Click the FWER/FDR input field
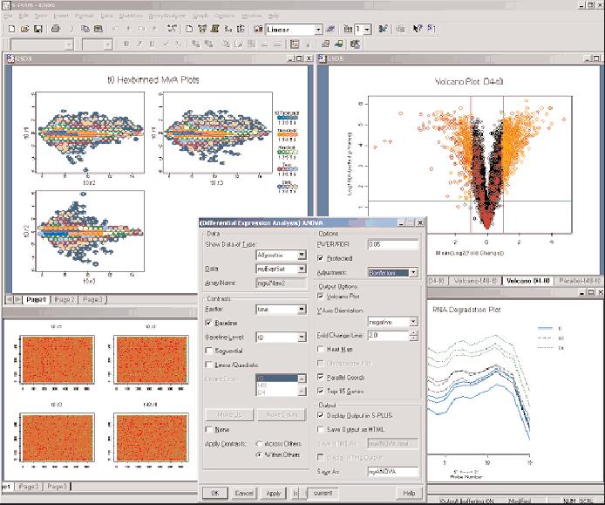Image resolution: width=605 pixels, height=505 pixels. point(392,244)
